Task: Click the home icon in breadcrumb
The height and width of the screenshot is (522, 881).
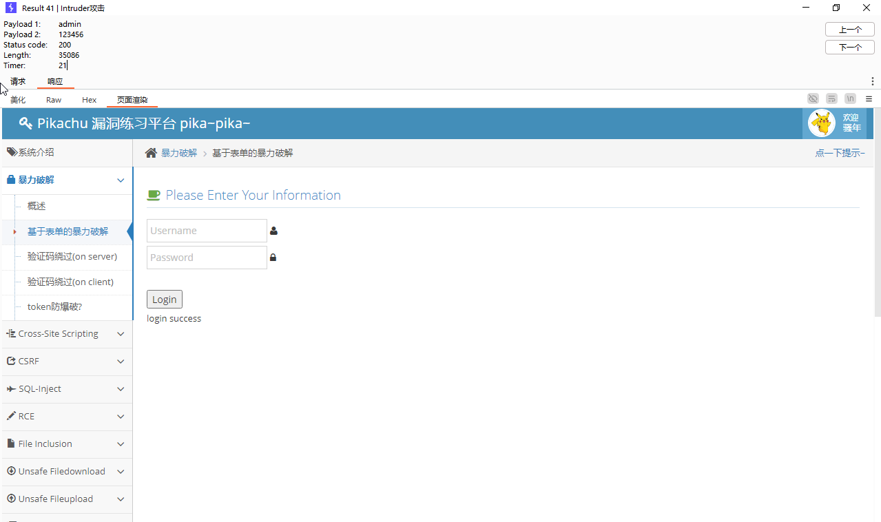Action: click(x=151, y=153)
